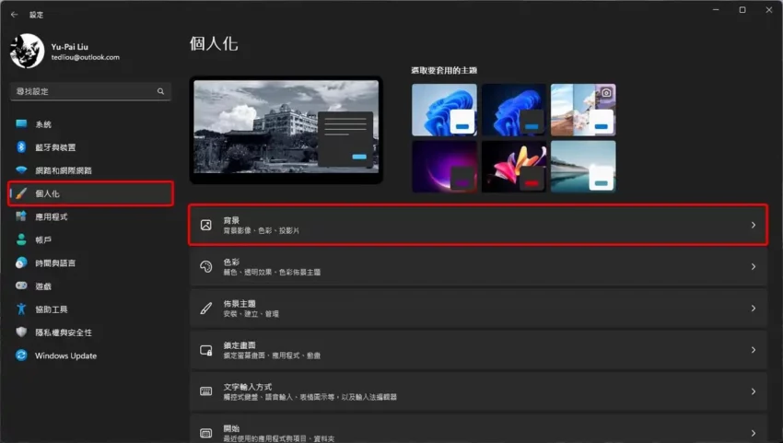Expand the Lock screen (鎖定畫面) row chevron
Viewport: 783px width, 443px height.
[753, 350]
